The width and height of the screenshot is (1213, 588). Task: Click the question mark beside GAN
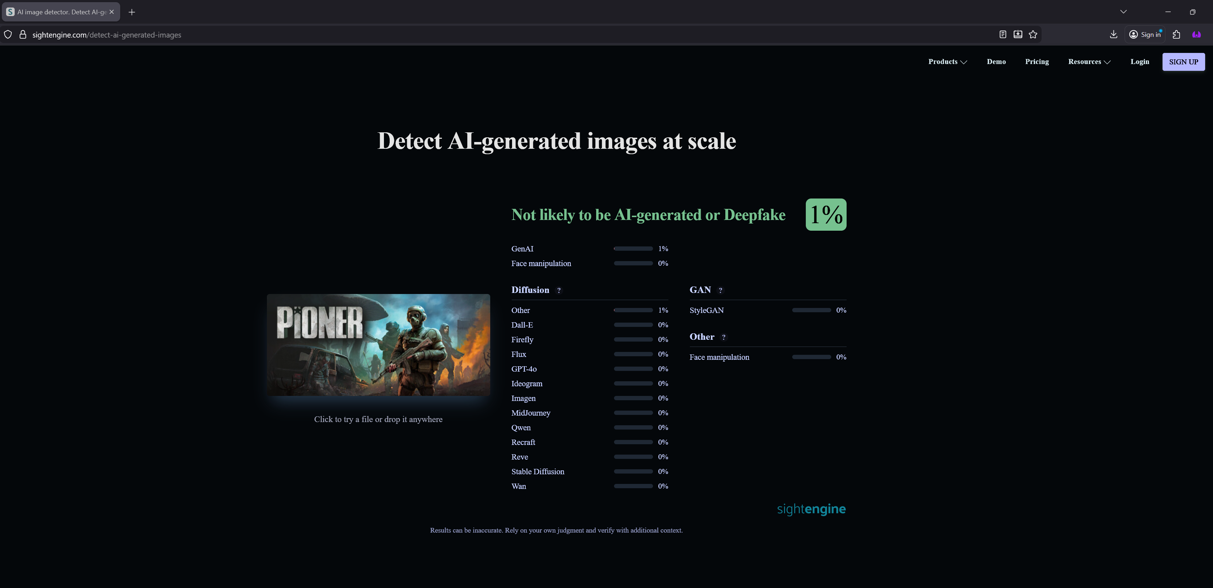pyautogui.click(x=720, y=290)
